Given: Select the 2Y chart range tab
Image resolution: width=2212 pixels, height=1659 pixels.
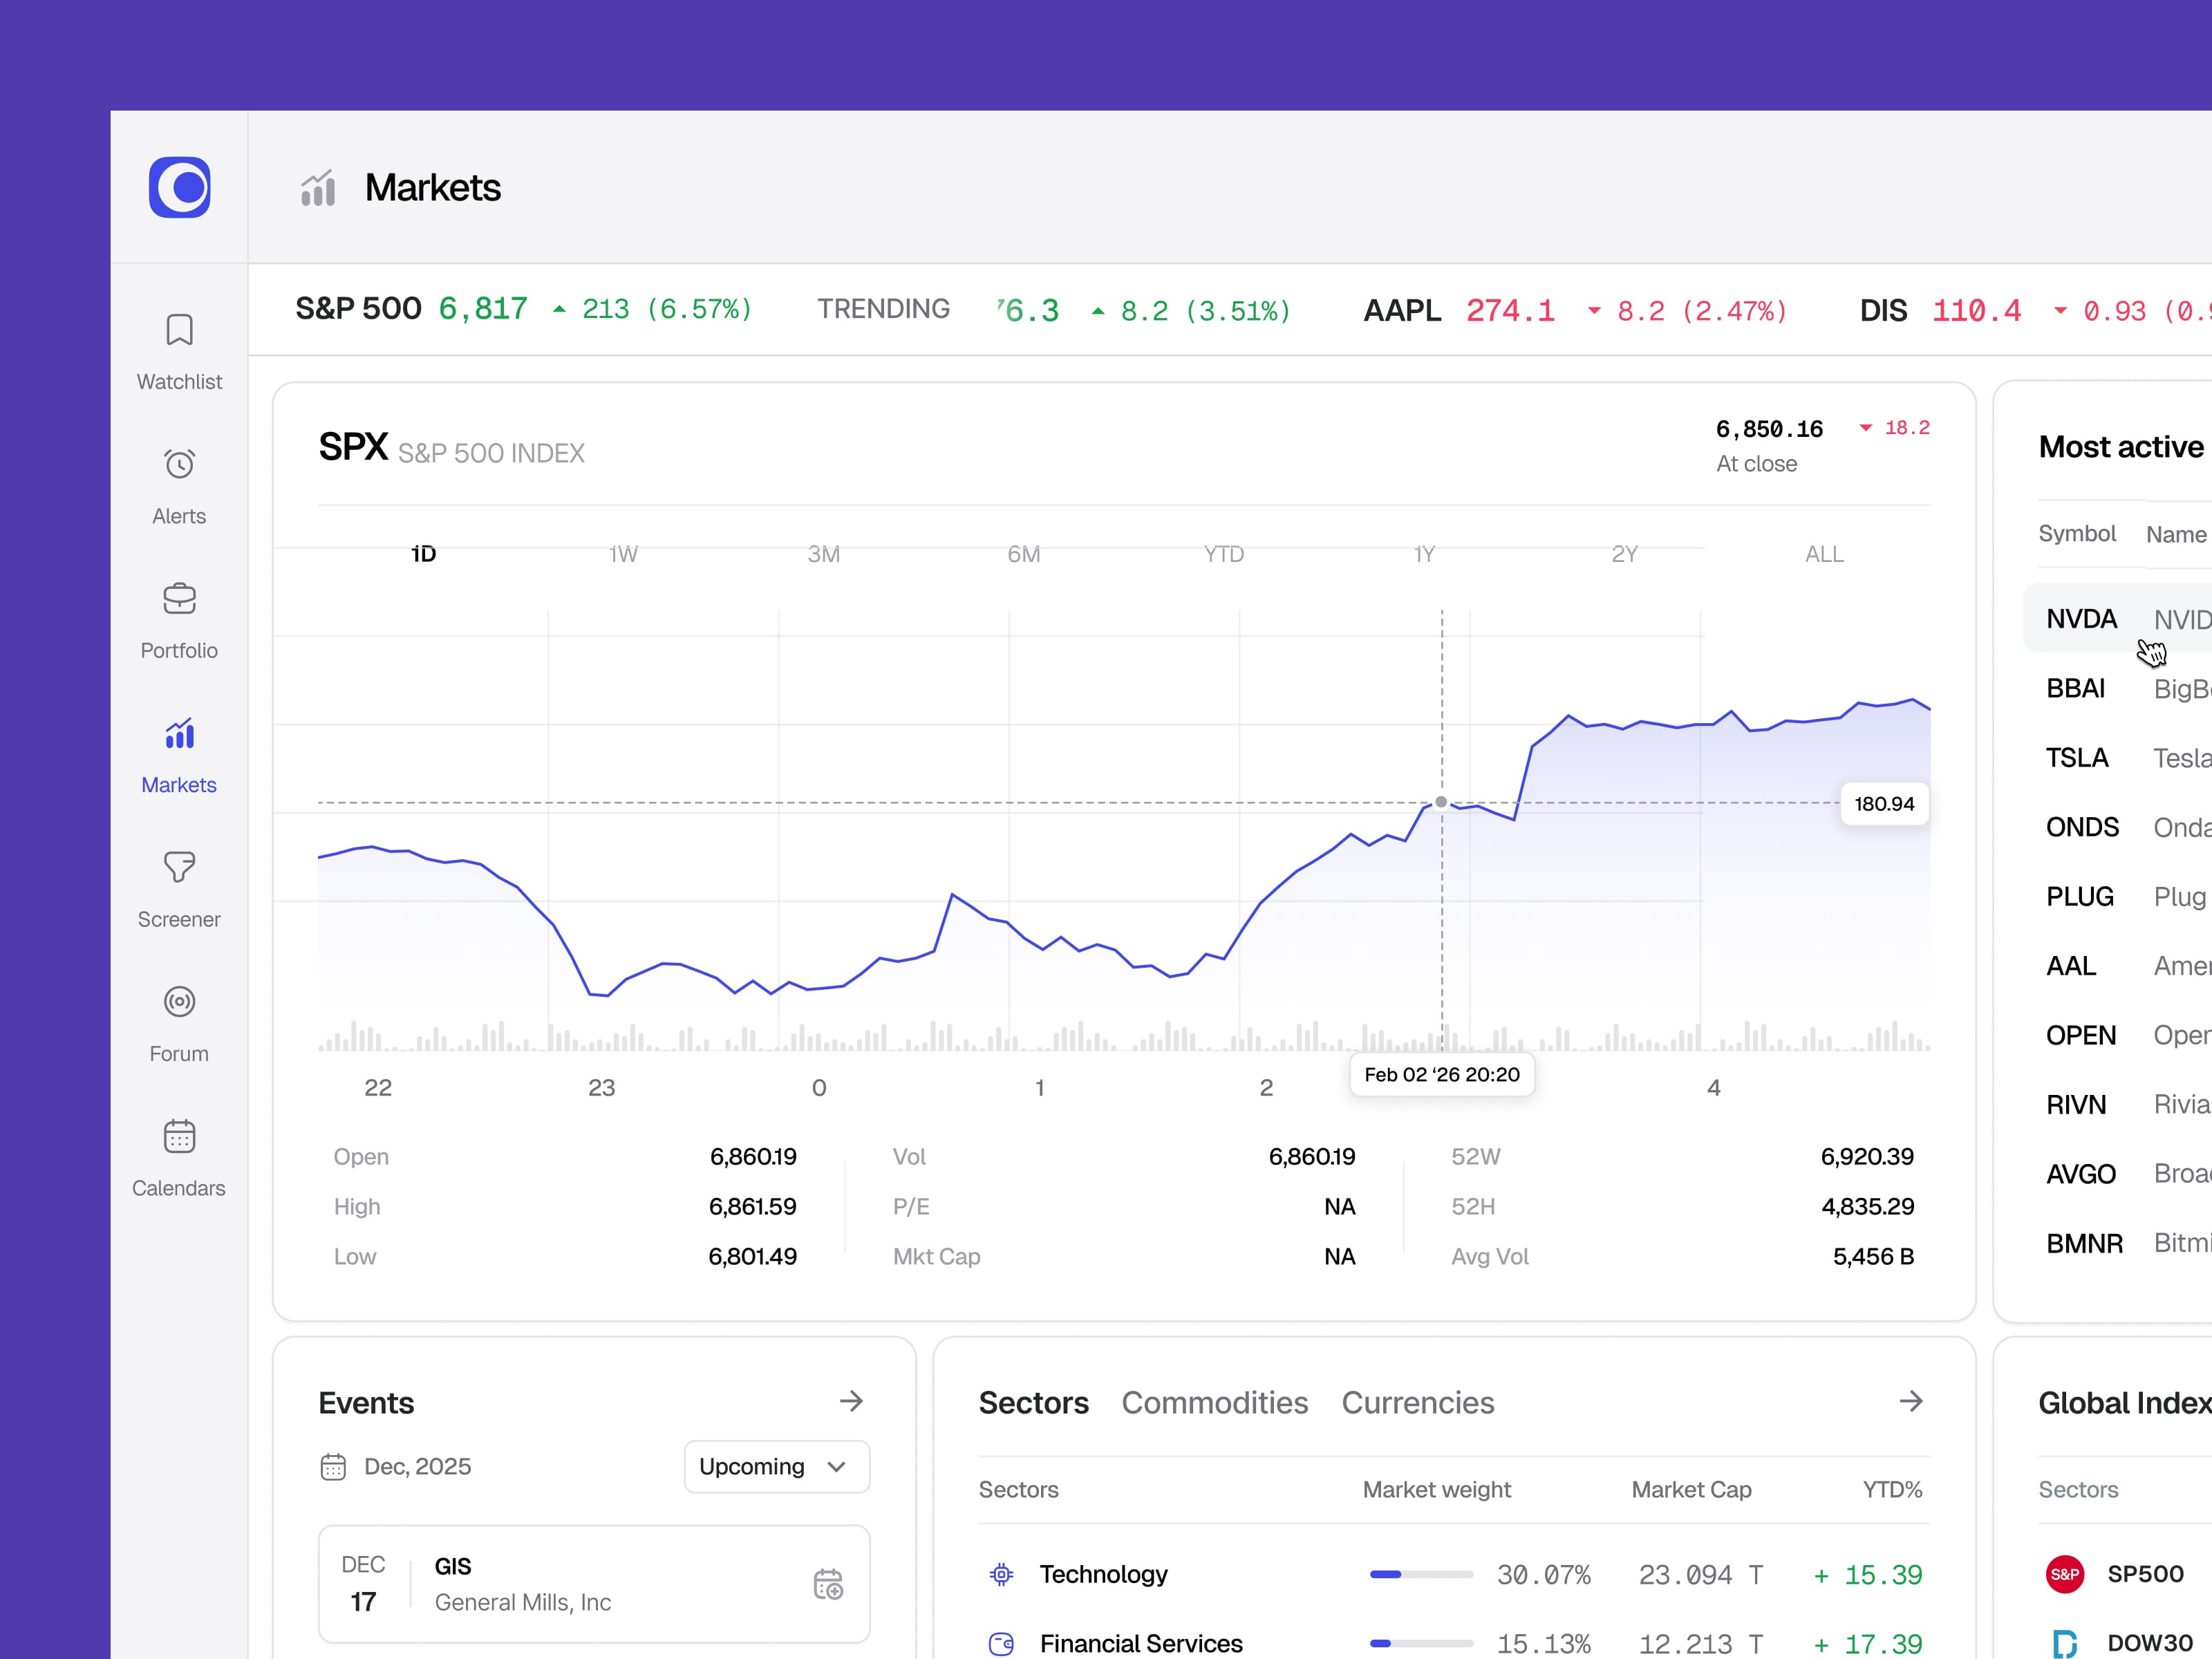Looking at the screenshot, I should click(x=1625, y=554).
